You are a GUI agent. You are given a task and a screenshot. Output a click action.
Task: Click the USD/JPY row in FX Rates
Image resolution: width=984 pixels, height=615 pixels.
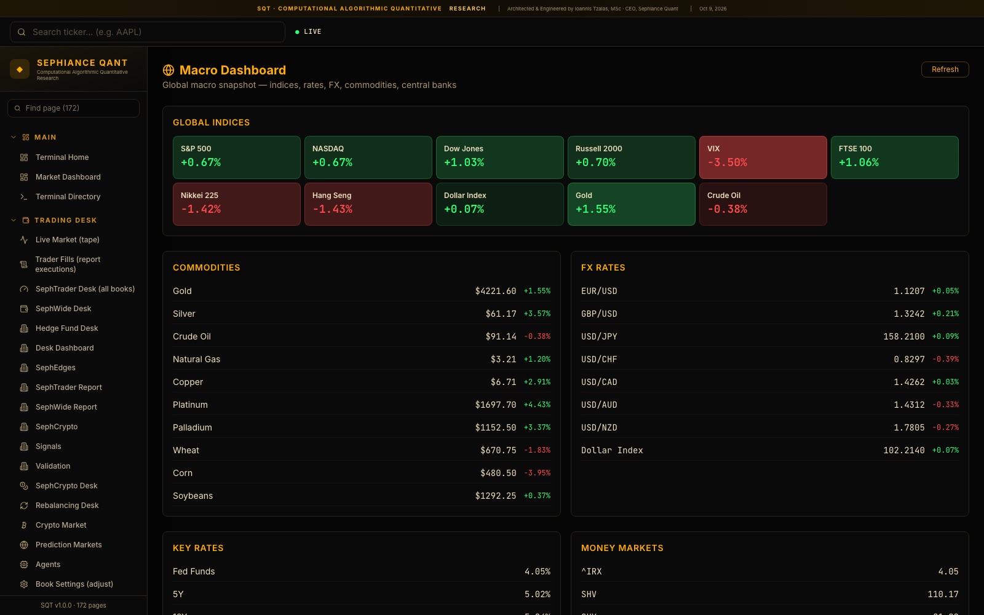click(x=770, y=336)
